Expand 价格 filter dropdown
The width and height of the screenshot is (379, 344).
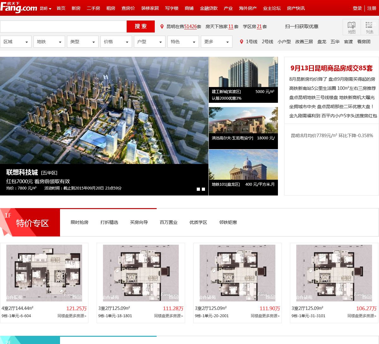(116, 42)
